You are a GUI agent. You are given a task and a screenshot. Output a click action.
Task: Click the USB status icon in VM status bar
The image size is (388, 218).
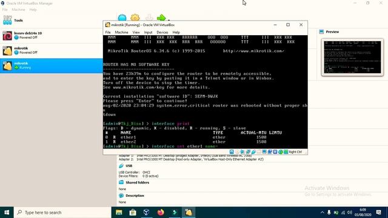(253, 152)
